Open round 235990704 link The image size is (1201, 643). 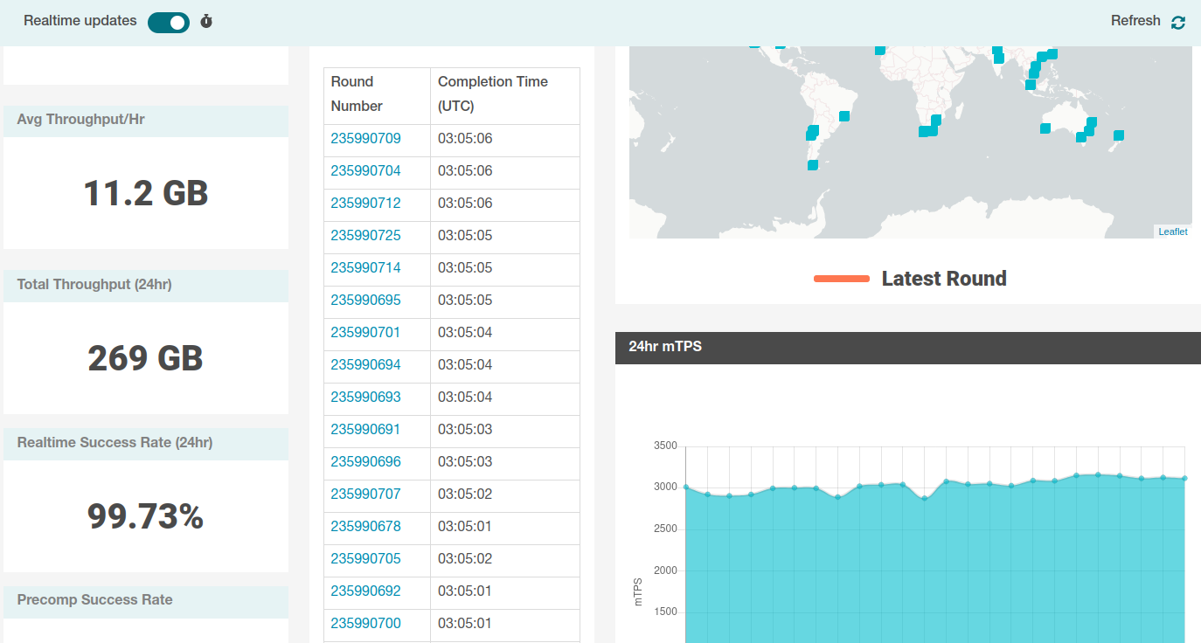(365, 170)
